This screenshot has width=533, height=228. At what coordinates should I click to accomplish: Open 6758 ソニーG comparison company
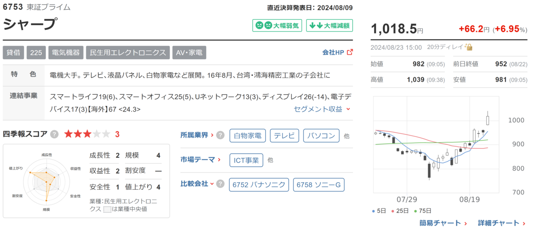coord(319,185)
